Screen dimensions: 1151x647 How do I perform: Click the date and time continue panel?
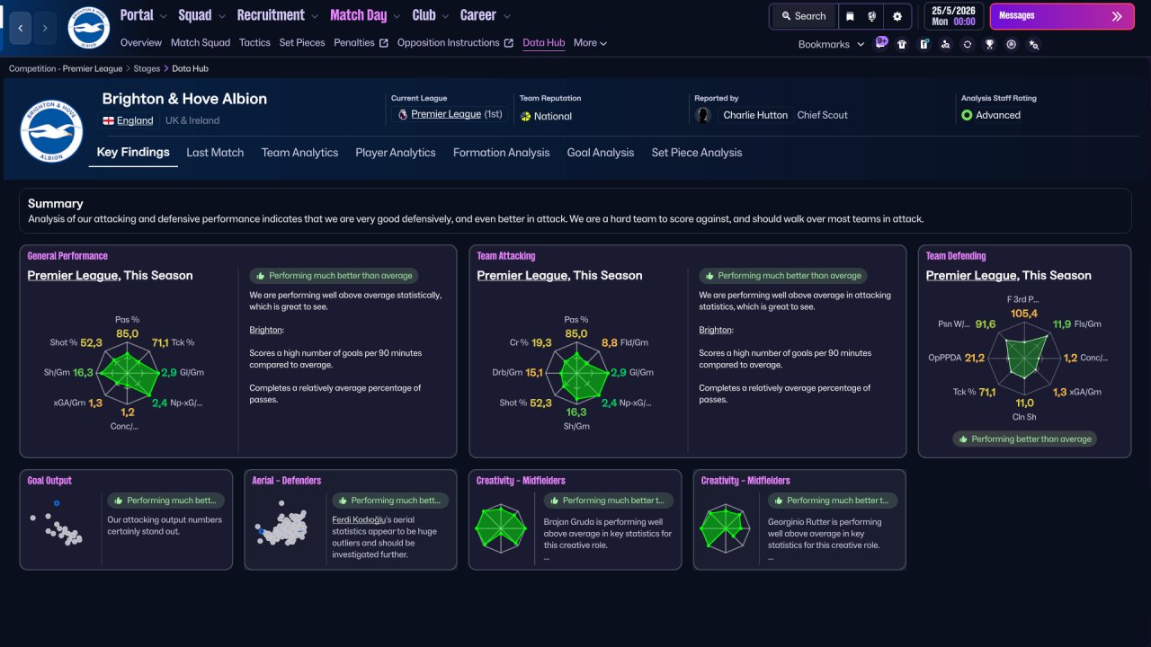click(952, 16)
